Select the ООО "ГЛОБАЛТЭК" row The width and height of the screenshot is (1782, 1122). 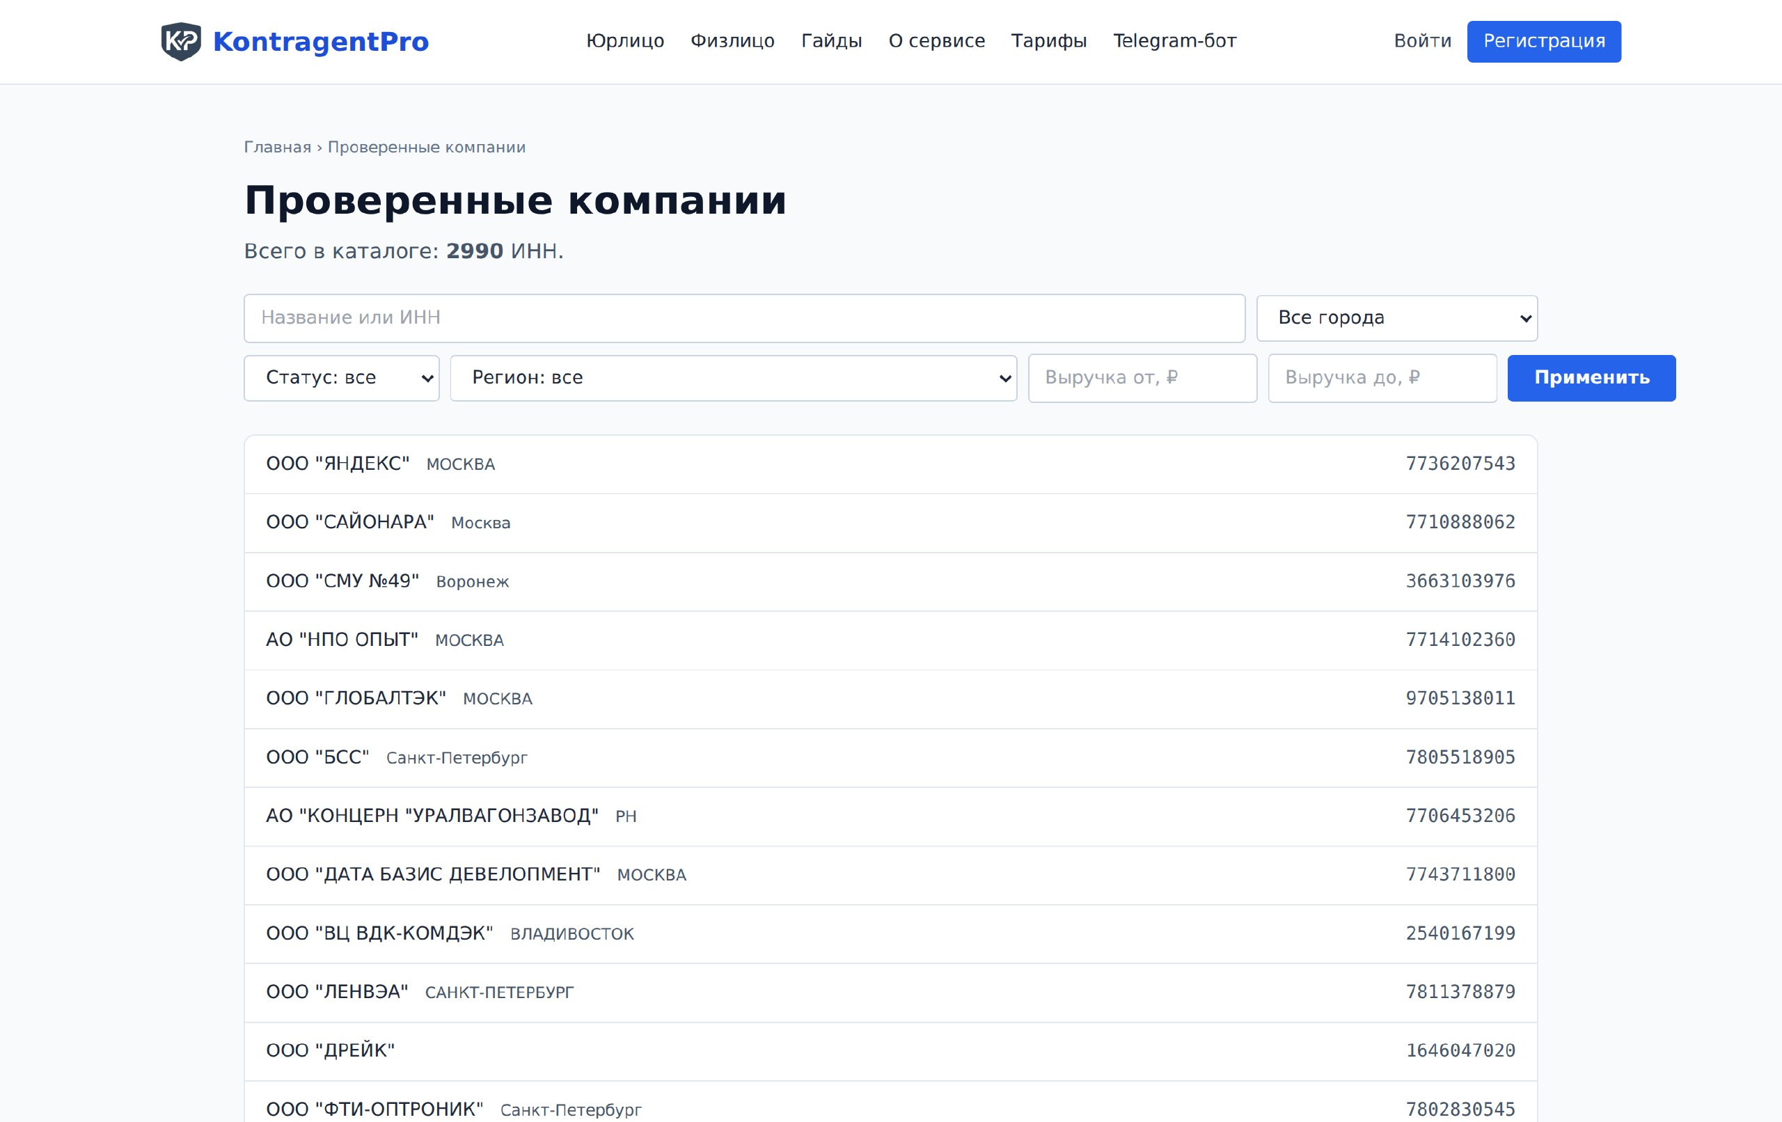890,699
